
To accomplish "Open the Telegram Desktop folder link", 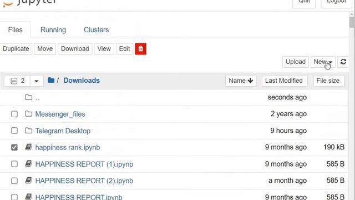I will pos(63,131).
